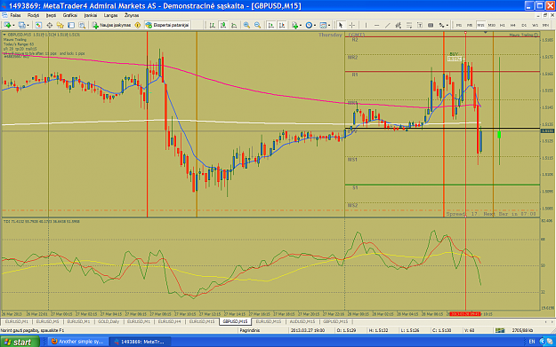Select the equidistant channel tool
This screenshot has width=556, height=347.
(398, 25)
